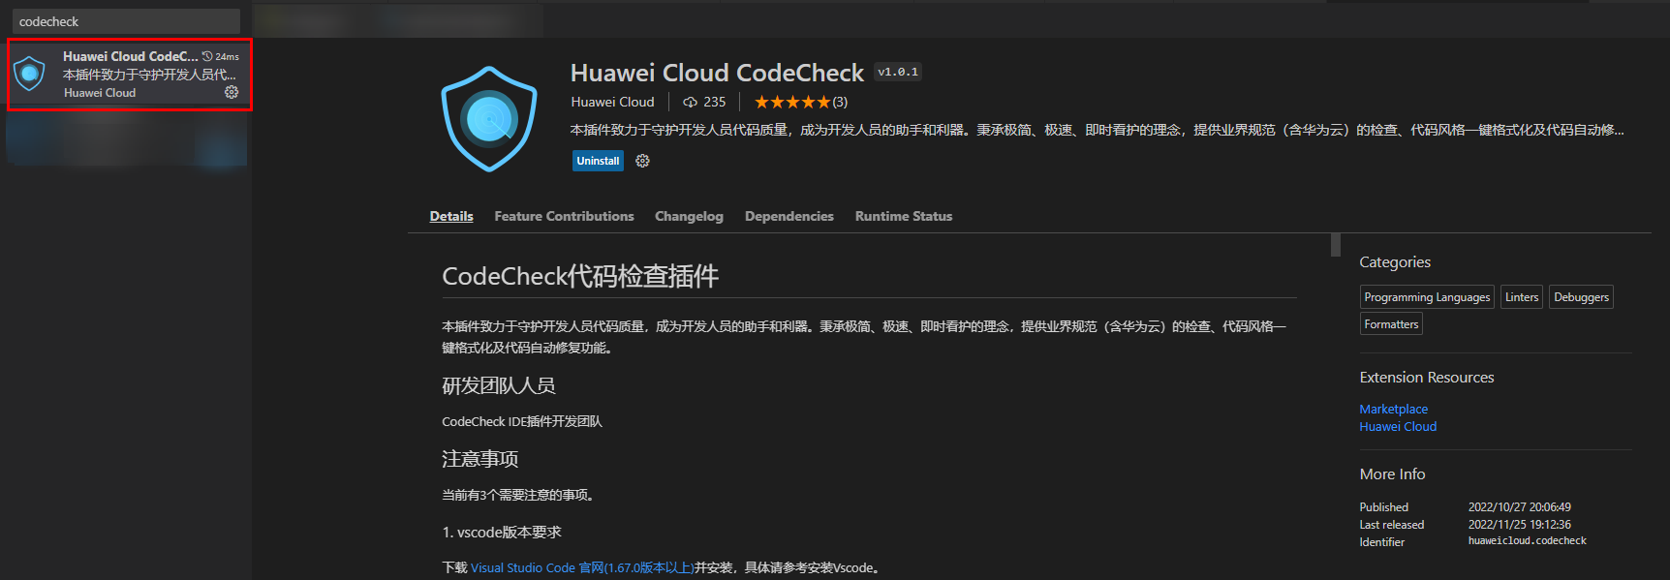This screenshot has height=580, width=1670.
Task: Click the five-star rating
Action: coord(792,102)
